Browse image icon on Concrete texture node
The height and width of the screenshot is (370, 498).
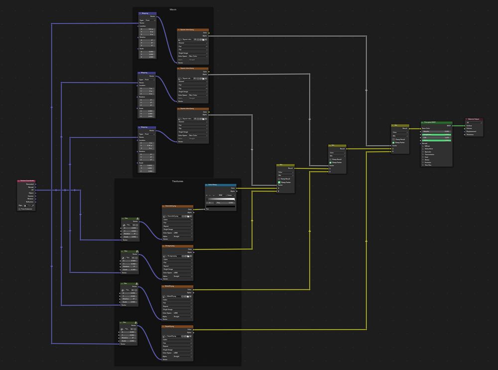tap(164, 216)
